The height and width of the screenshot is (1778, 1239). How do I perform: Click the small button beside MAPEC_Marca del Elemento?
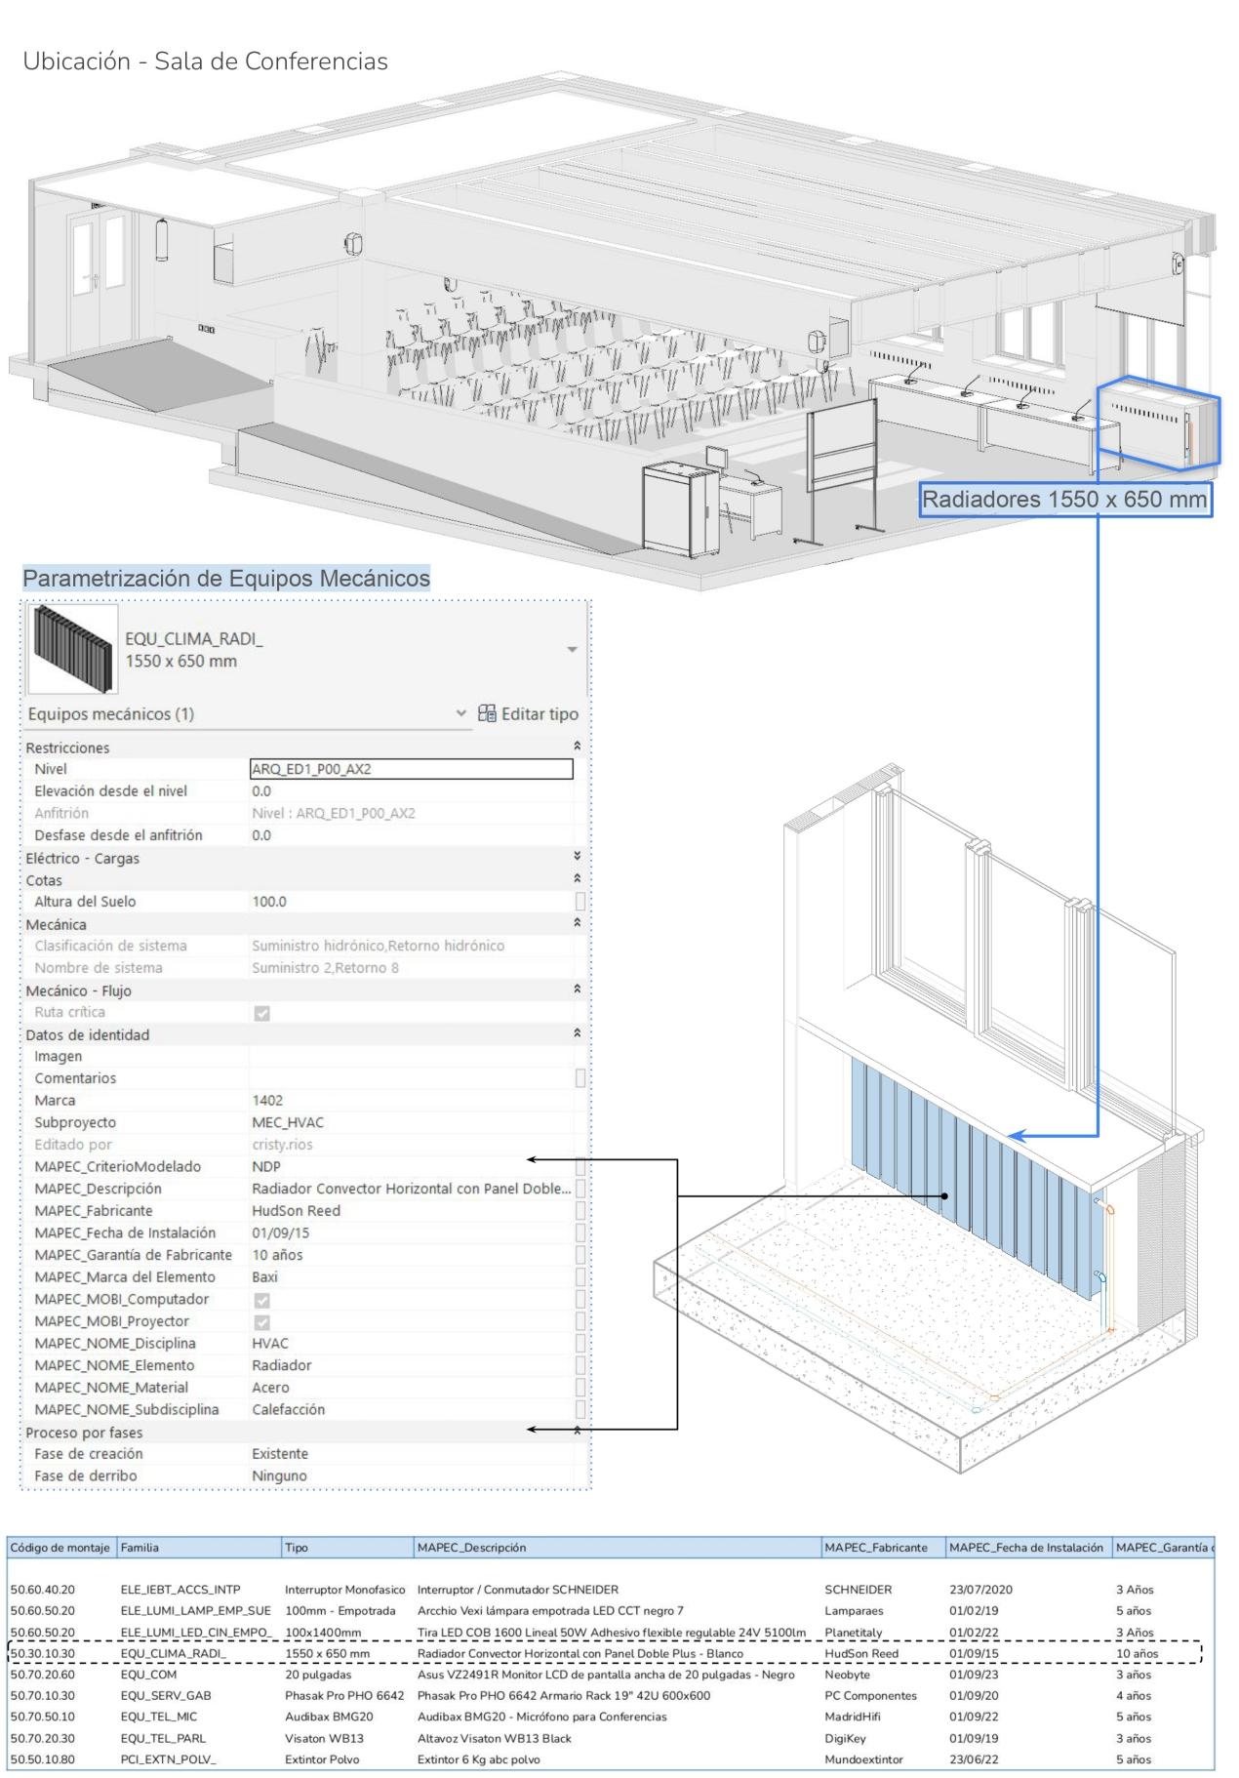(580, 1276)
